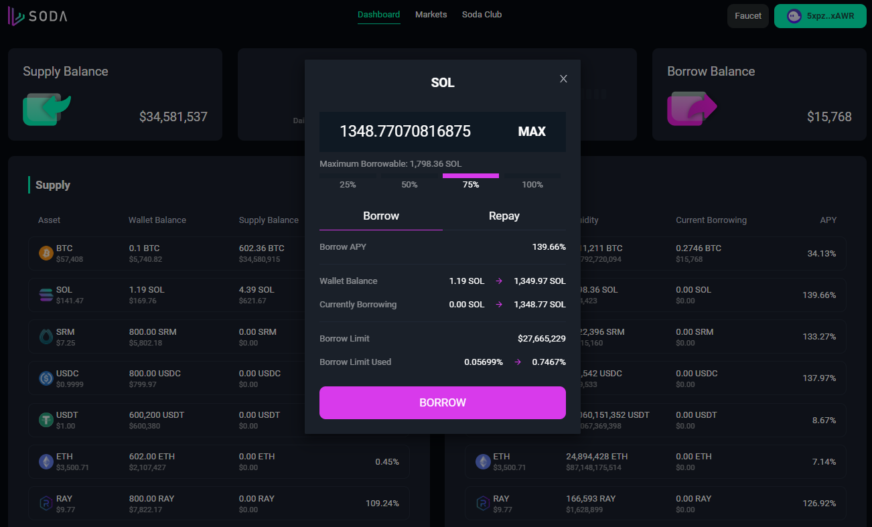Image resolution: width=872 pixels, height=527 pixels.
Task: Click the USDC coin icon in Supply
Action: [46, 378]
